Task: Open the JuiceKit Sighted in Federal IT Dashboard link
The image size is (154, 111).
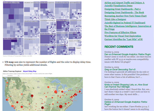Action: pos(125,23)
